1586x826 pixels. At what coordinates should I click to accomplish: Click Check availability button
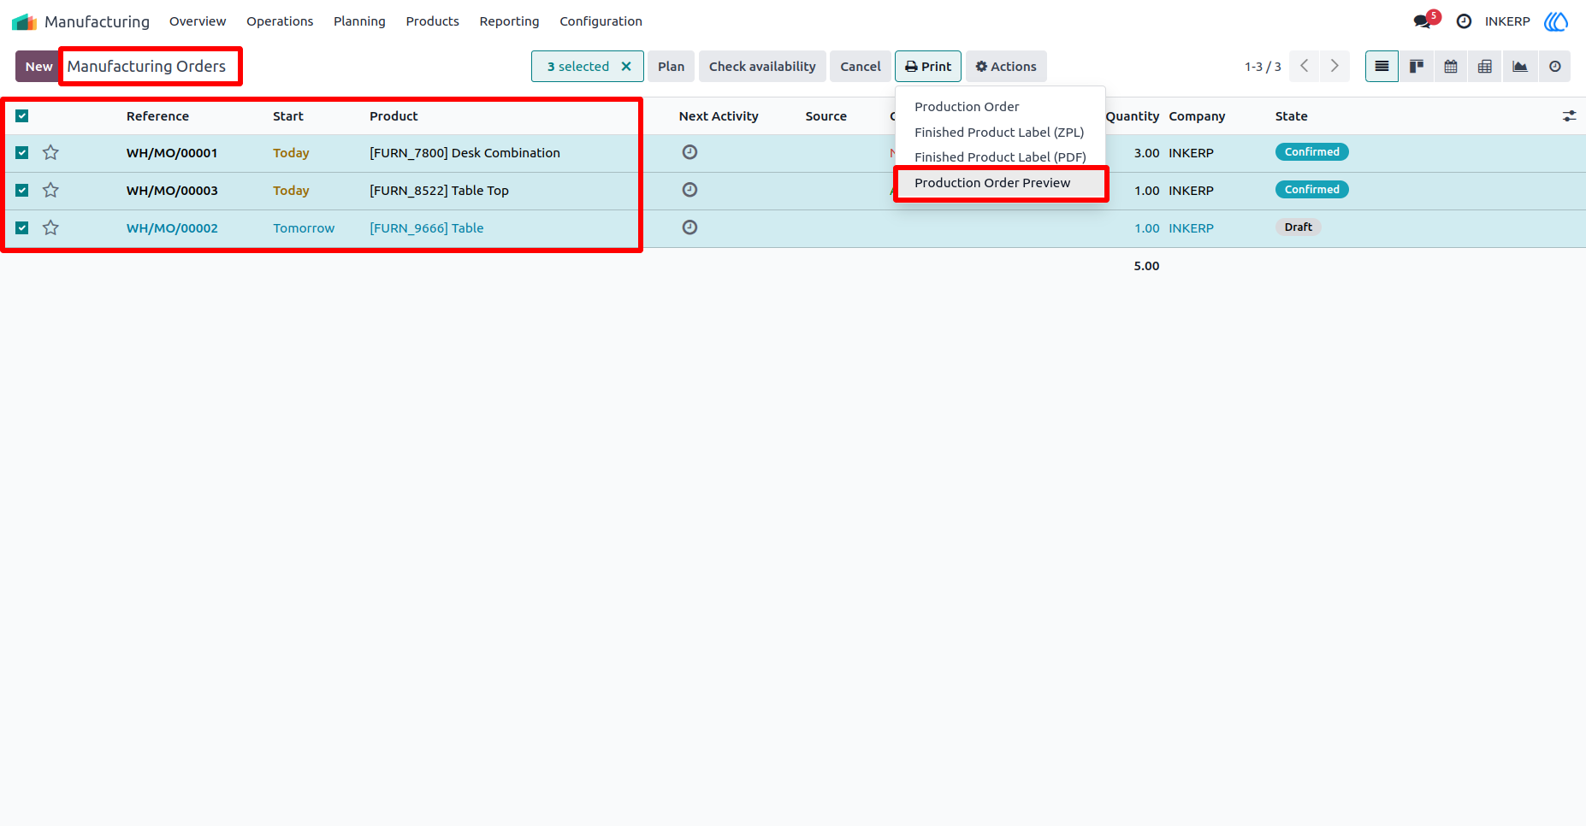[x=762, y=67]
